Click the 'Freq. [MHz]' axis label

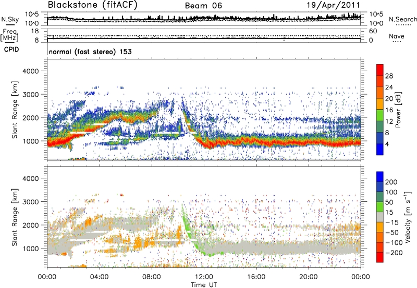10,35
